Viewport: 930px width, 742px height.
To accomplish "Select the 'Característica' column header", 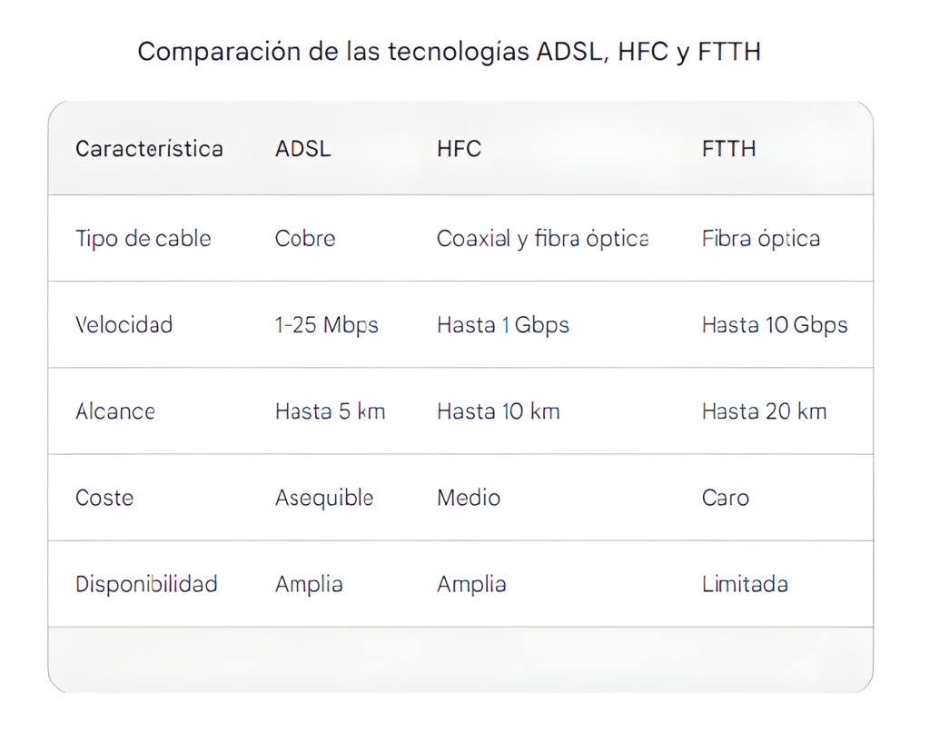I will [149, 149].
